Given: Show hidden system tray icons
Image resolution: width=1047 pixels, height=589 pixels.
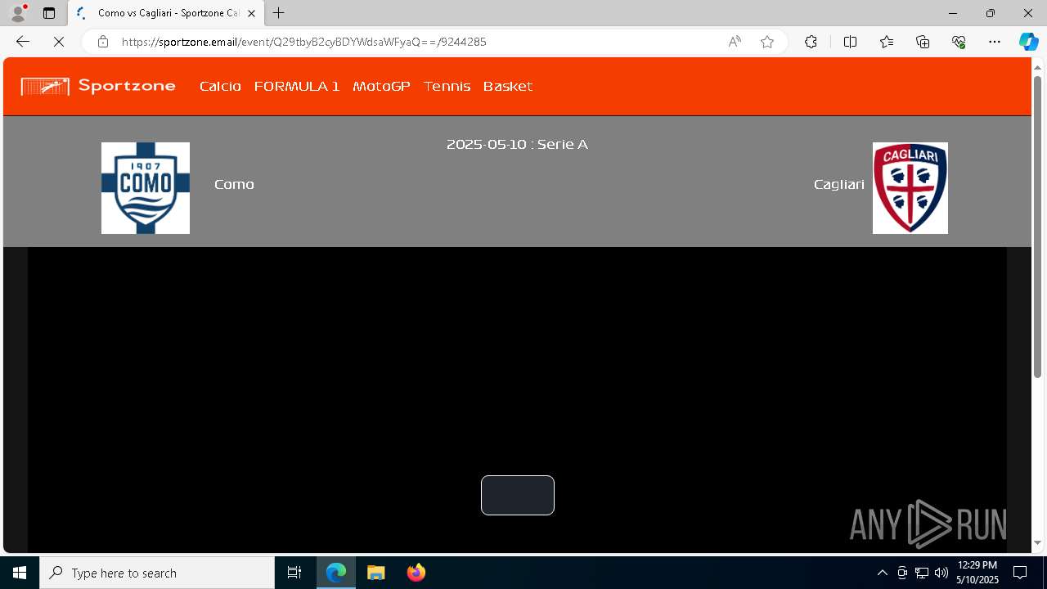Looking at the screenshot, I should coord(882,573).
